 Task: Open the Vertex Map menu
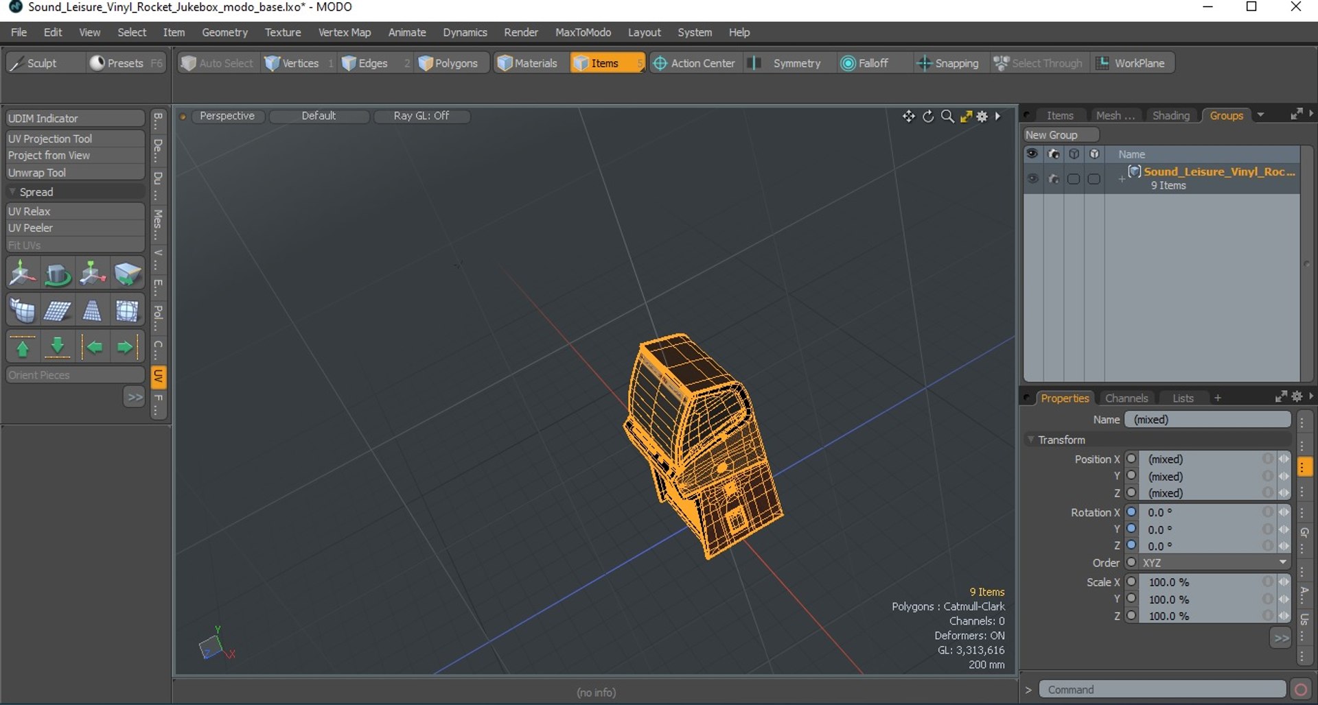(x=345, y=32)
